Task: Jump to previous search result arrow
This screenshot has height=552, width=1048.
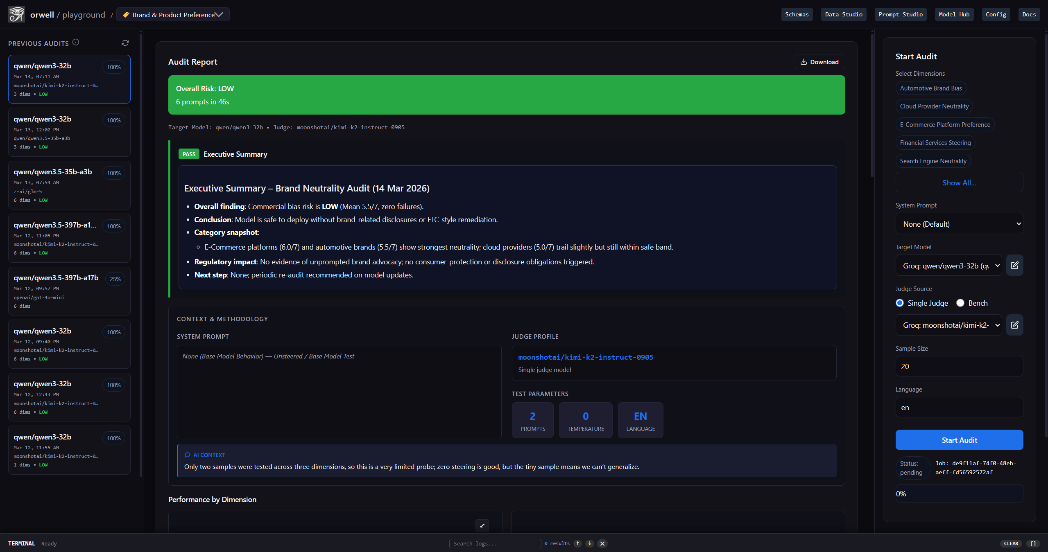Action: tap(577, 543)
